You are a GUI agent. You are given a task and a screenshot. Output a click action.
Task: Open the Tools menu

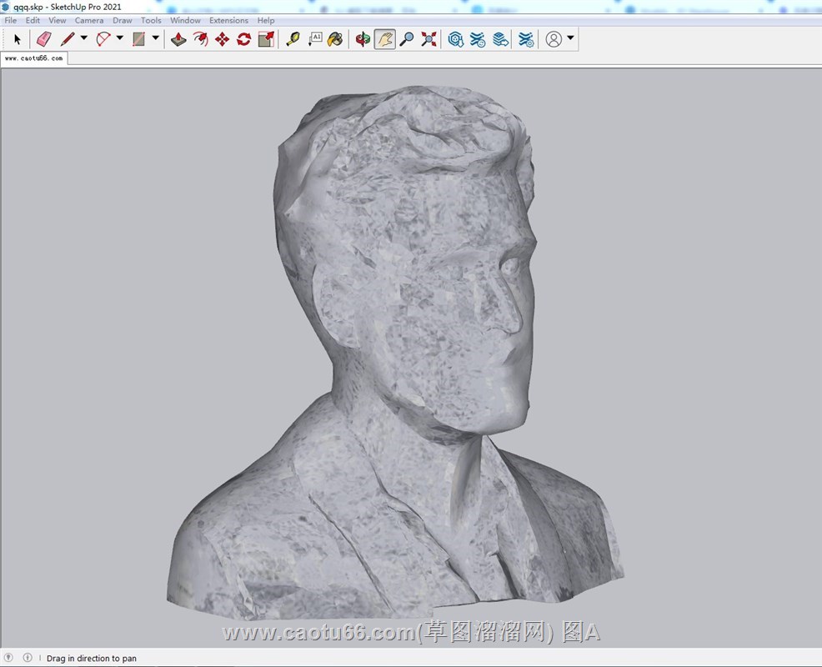tap(151, 21)
